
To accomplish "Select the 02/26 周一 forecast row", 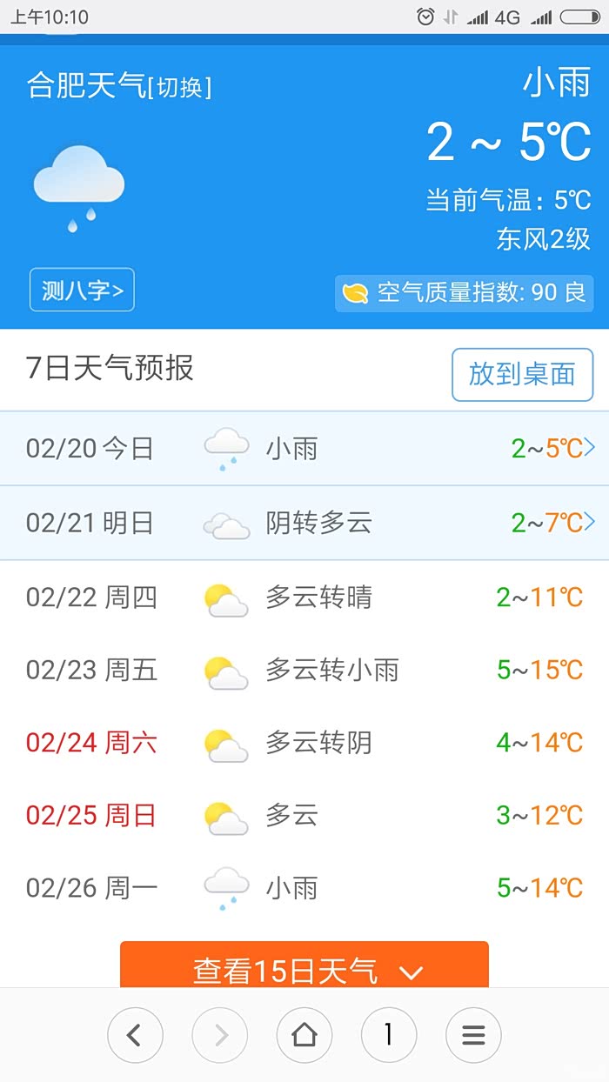I will [304, 888].
